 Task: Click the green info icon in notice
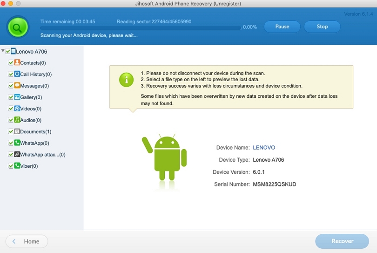coord(126,80)
